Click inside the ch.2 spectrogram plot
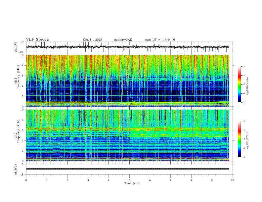Image resolution: width=262 pixels, height=202 pixels. coord(127,135)
